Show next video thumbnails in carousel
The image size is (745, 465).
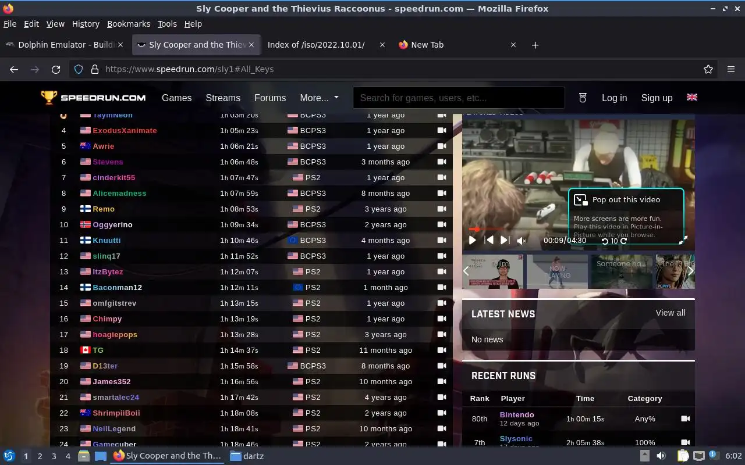click(x=690, y=271)
